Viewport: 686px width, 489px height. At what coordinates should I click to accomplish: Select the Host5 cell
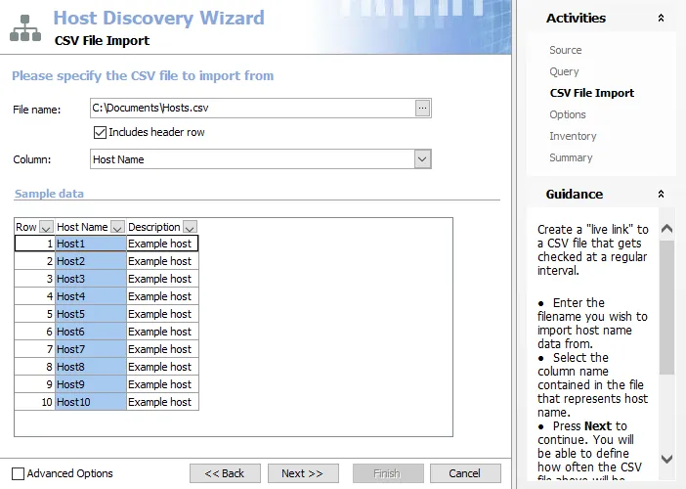pyautogui.click(x=91, y=314)
